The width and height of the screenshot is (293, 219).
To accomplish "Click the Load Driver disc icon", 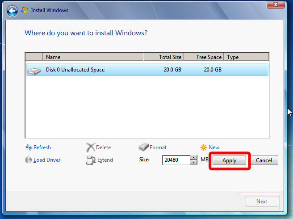I will [x=28, y=160].
